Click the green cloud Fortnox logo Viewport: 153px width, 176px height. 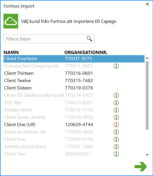pyautogui.click(x=11, y=21)
